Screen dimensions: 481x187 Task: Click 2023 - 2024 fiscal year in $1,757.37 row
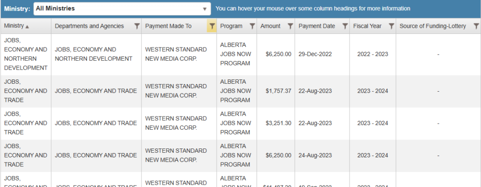point(372,91)
